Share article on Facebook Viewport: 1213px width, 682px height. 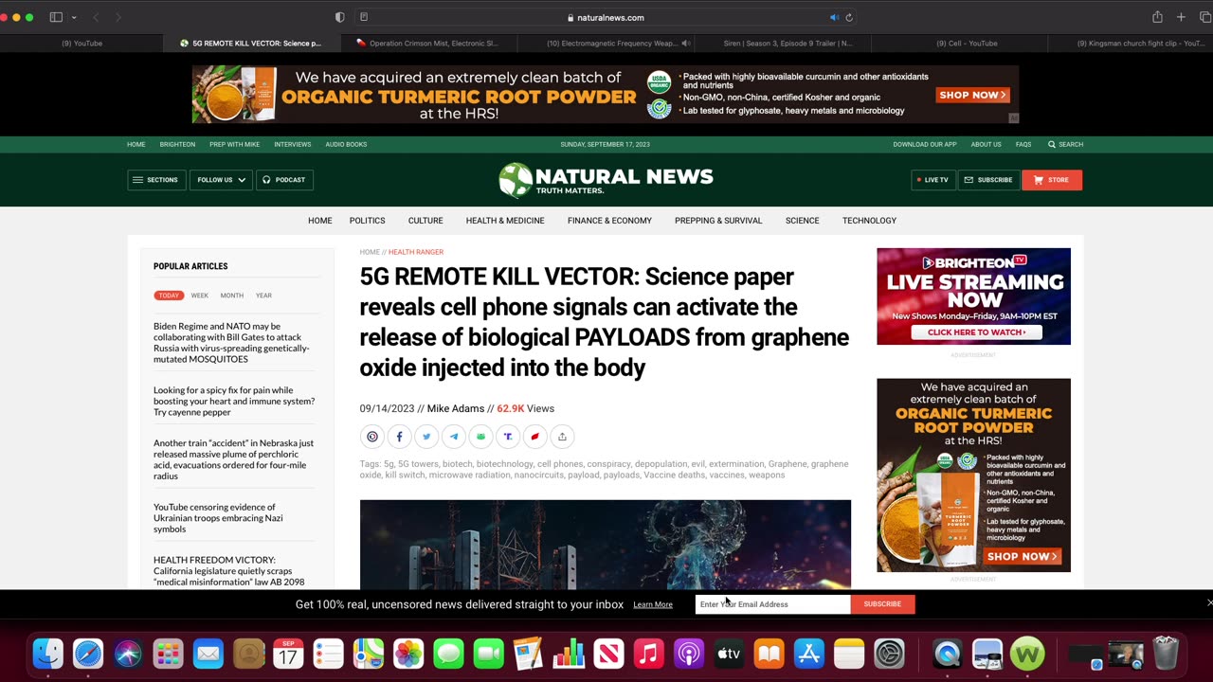[x=399, y=437]
